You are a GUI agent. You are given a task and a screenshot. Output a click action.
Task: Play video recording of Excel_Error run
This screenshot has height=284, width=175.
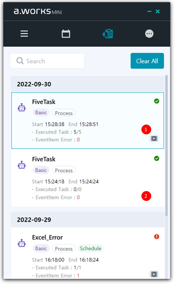[x=154, y=274]
